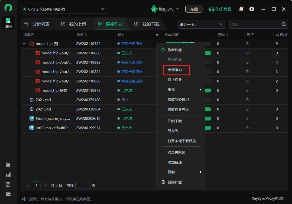Expand the 重提 submenu
The height and width of the screenshot is (204, 292).
click(x=181, y=90)
